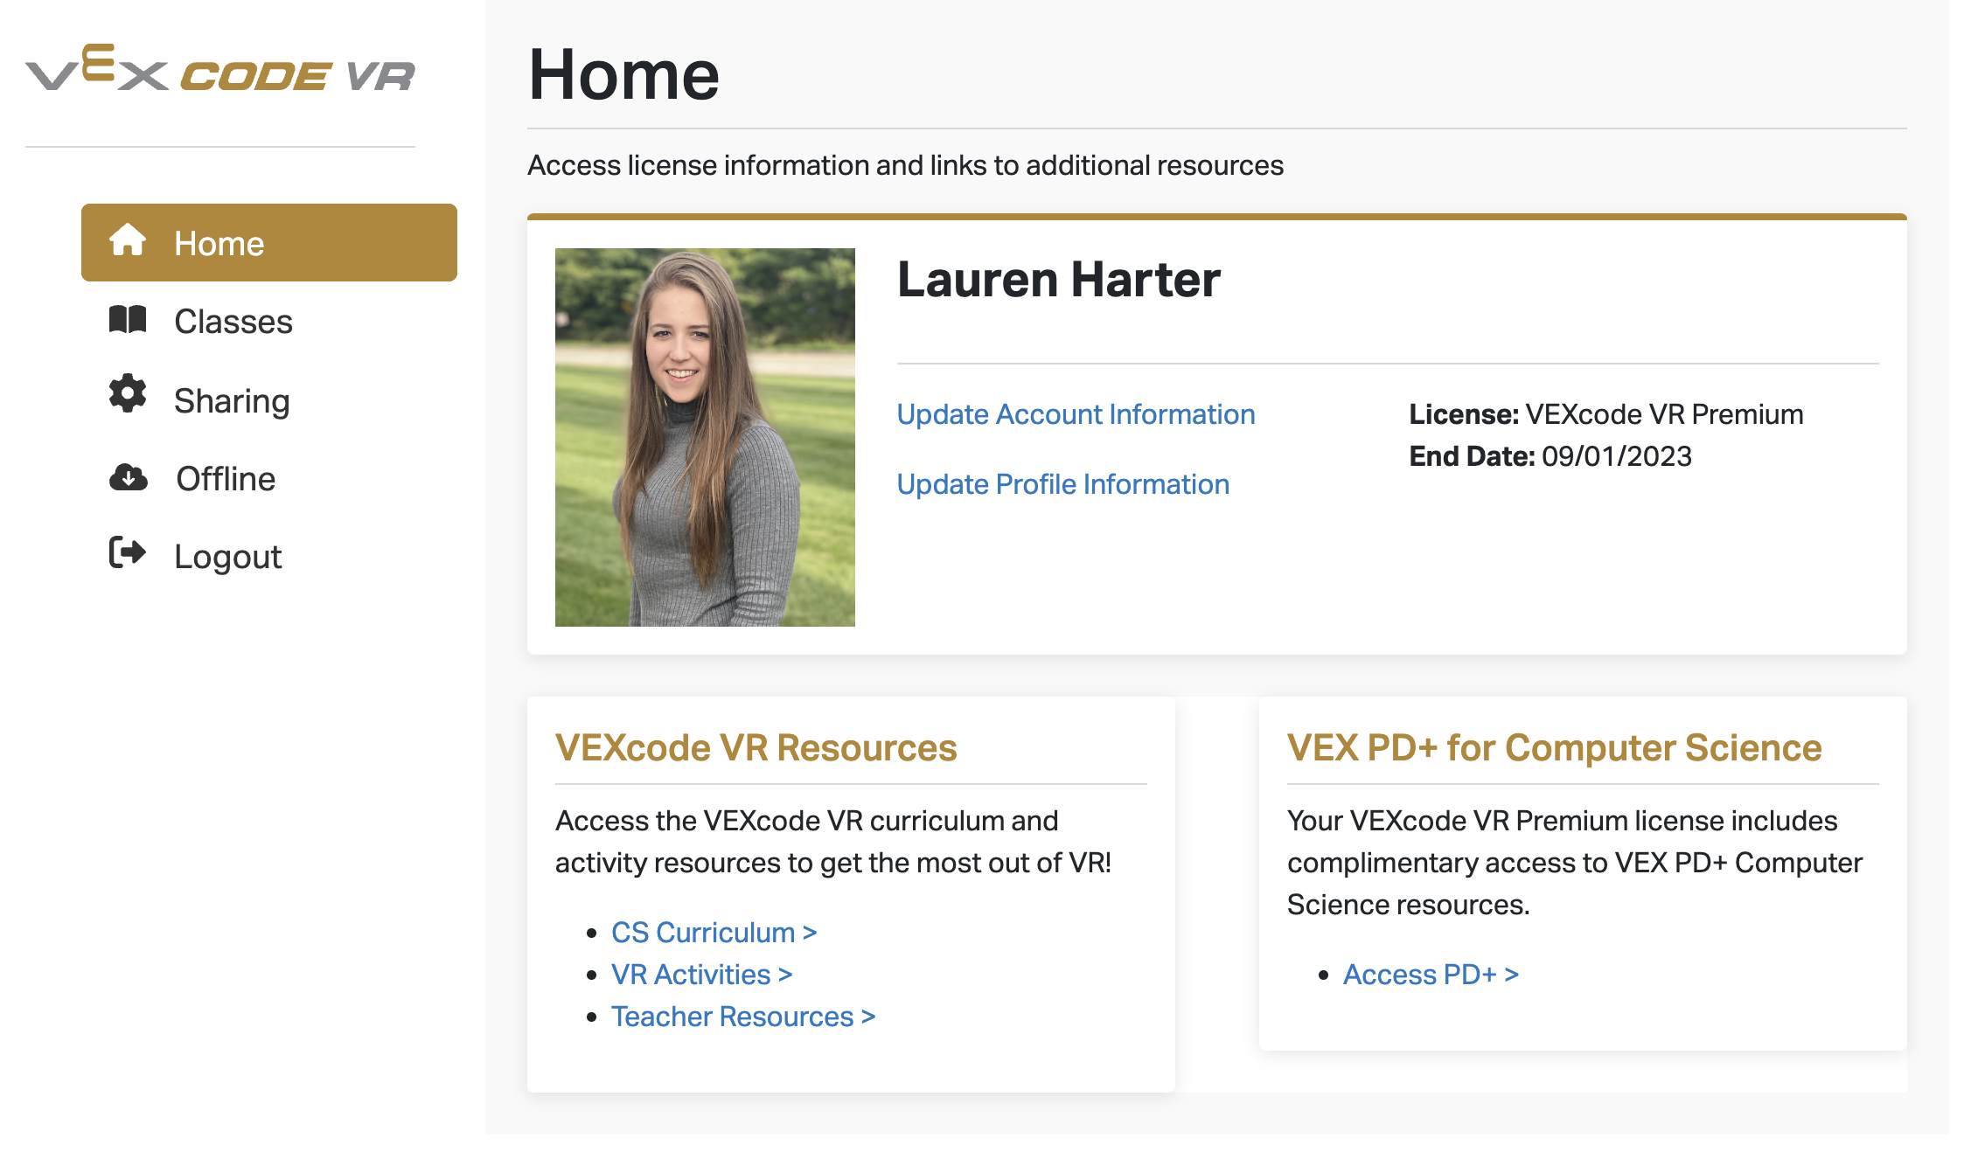Go to the Offline section
Image resolution: width=1971 pixels, height=1159 pixels.
tap(225, 478)
